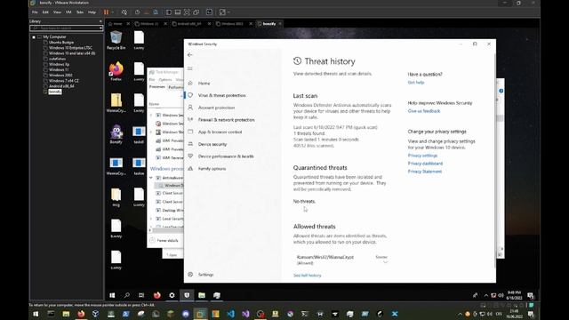Open the host Windows Start button
Image resolution: width=569 pixels, height=320 pixels.
click(x=36, y=314)
